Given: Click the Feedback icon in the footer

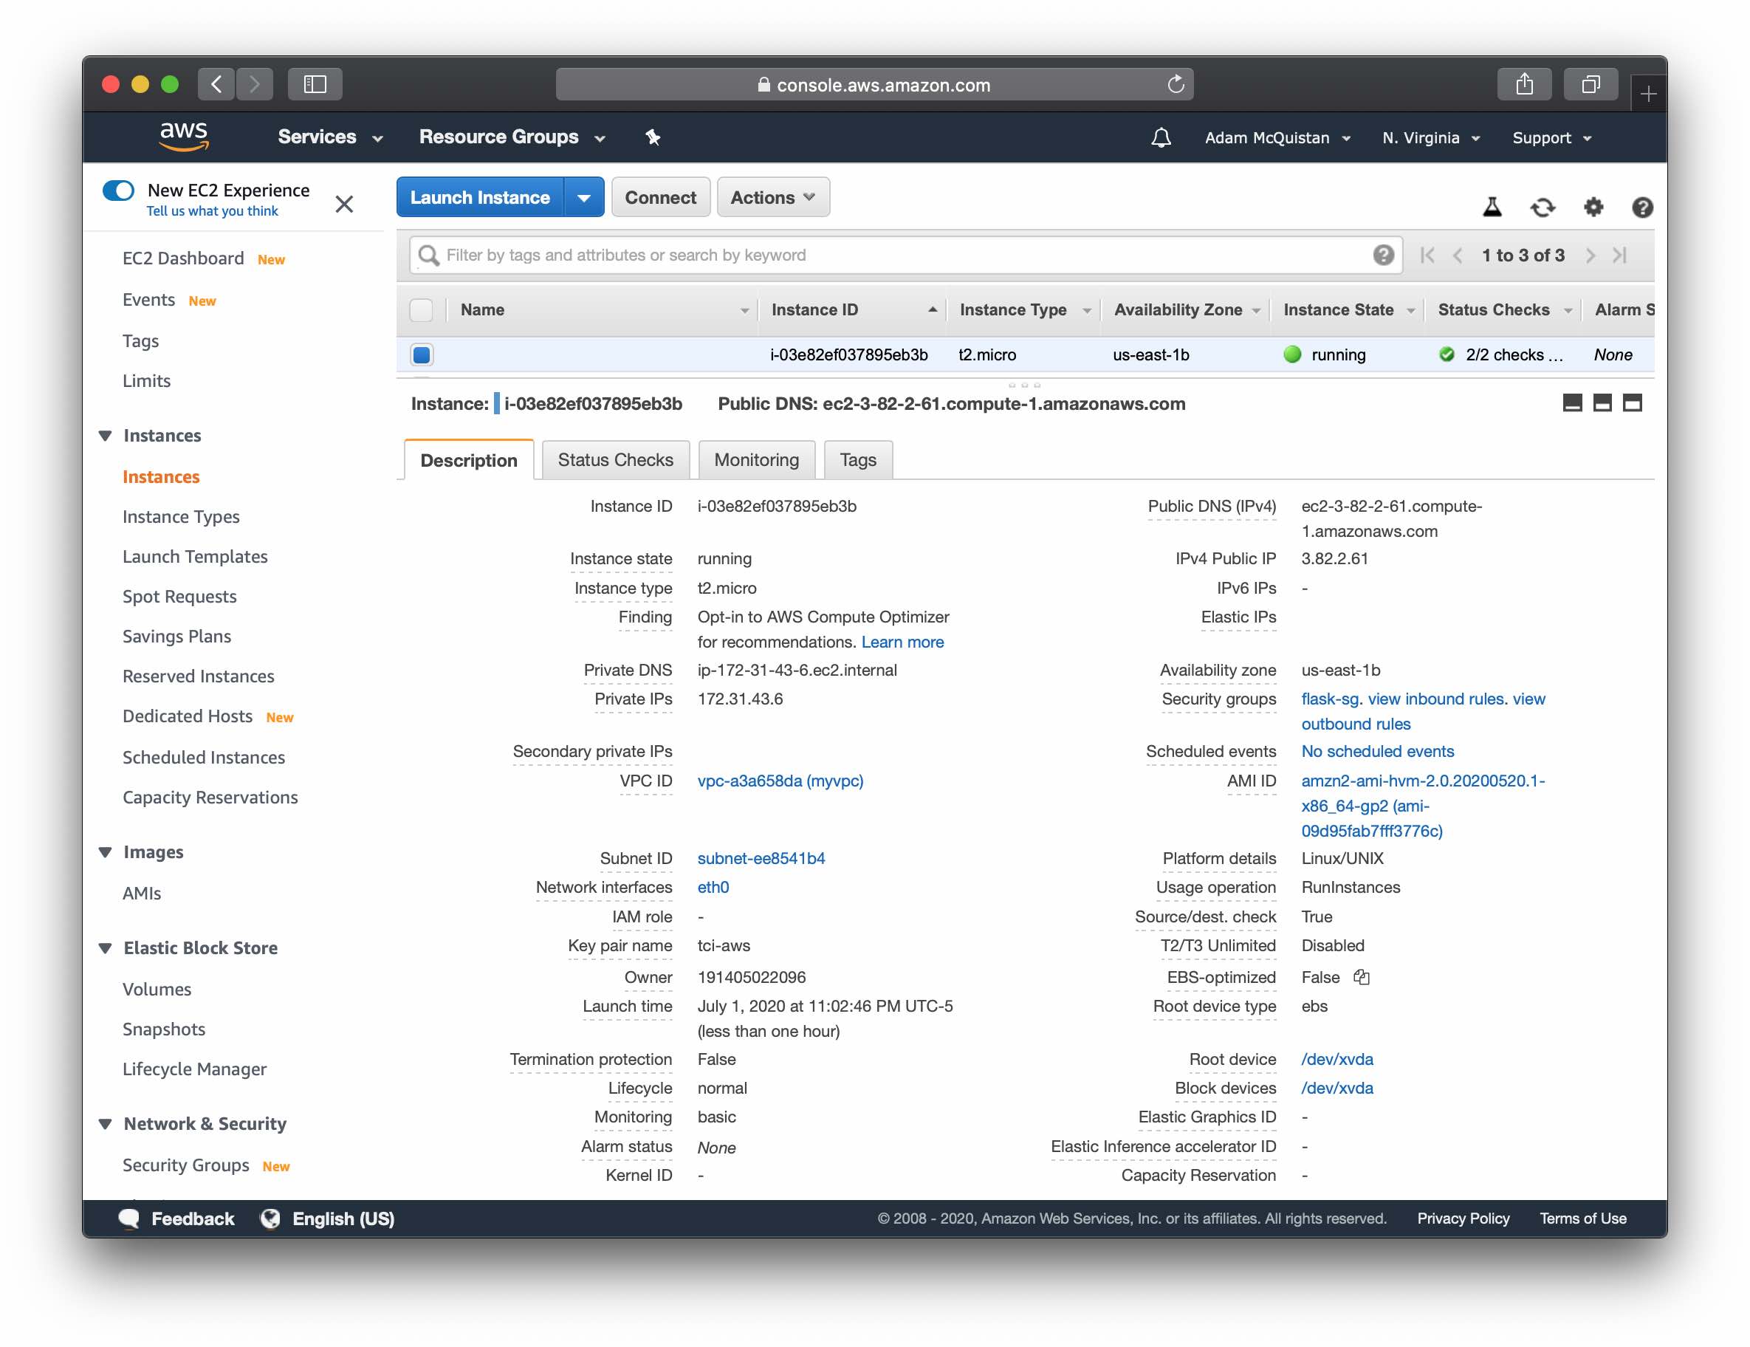Looking at the screenshot, I should click(131, 1218).
